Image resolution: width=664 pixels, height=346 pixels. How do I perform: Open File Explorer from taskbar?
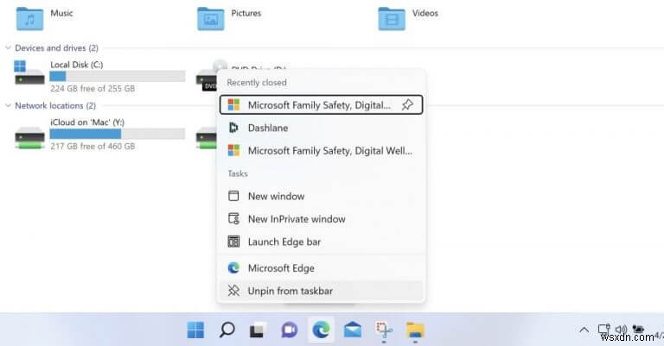click(x=415, y=330)
